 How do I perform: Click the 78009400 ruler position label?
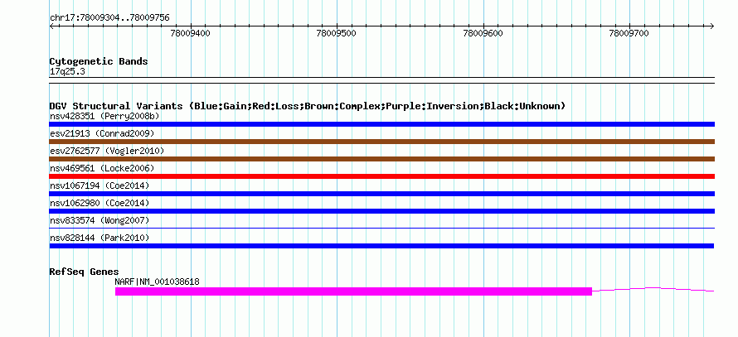pos(191,33)
